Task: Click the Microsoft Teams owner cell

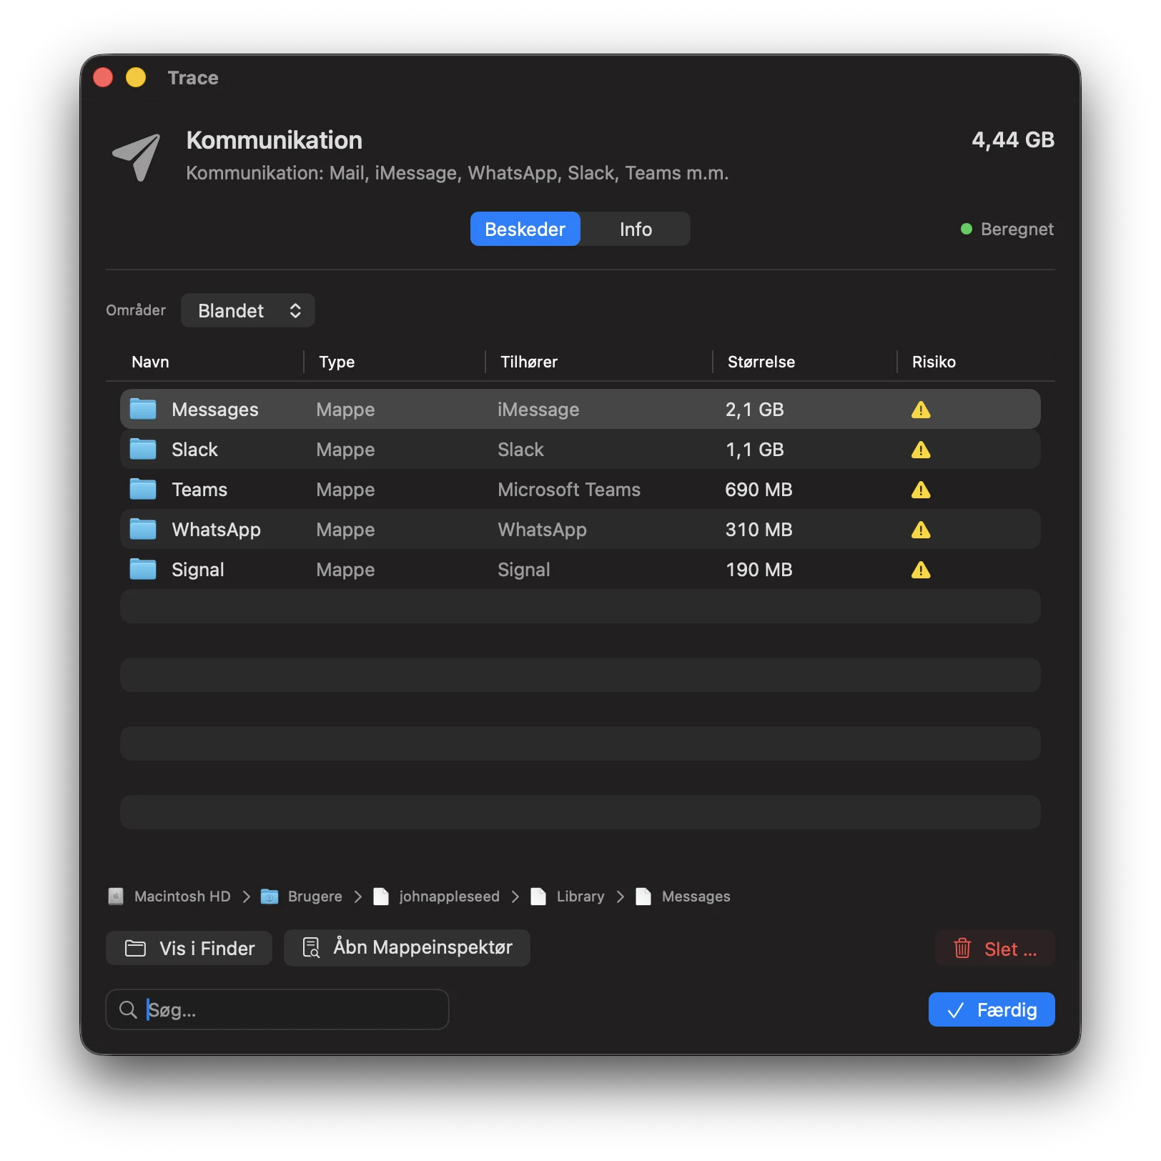Action: (569, 490)
